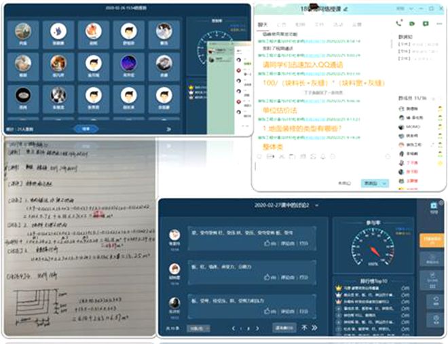448x344 pixels.
Task: Open the arrow next to the 发送 button
Action: coord(385,183)
